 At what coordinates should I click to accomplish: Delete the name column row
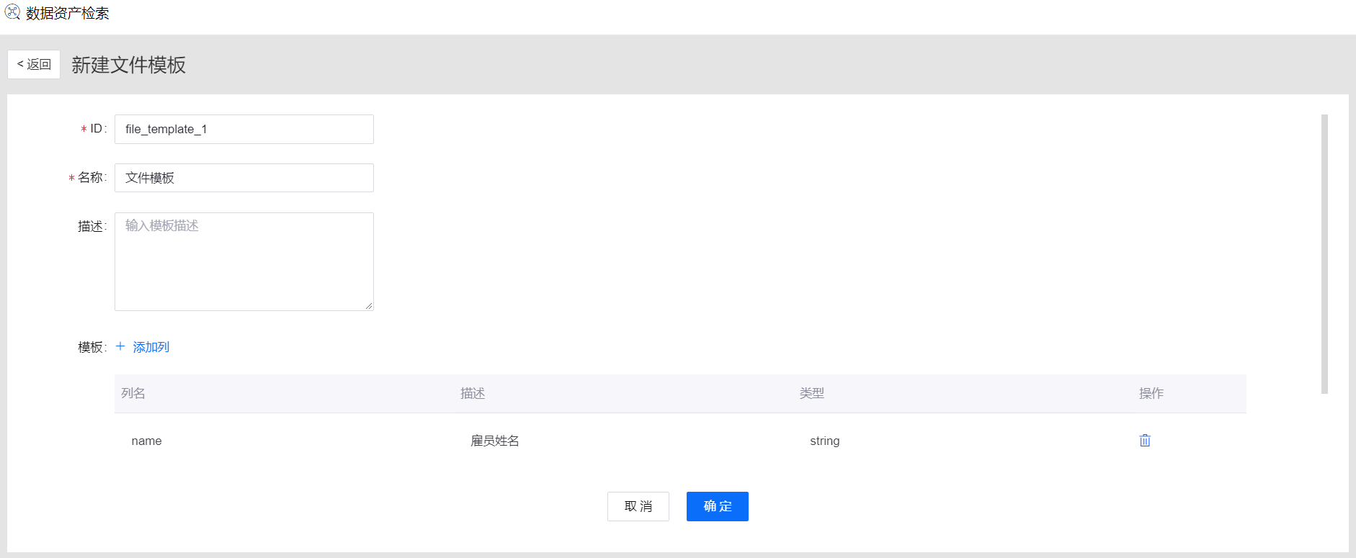click(1145, 441)
